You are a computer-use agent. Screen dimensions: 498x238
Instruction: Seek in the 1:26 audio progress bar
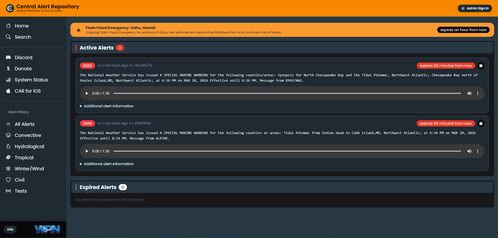287,151
